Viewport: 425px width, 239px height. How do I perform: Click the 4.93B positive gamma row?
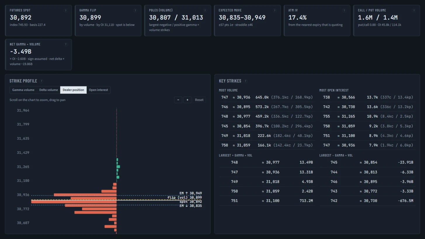(x=267, y=182)
